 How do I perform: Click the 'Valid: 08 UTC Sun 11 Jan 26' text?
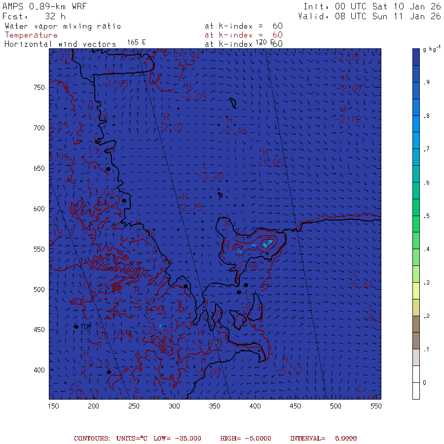coord(370,16)
